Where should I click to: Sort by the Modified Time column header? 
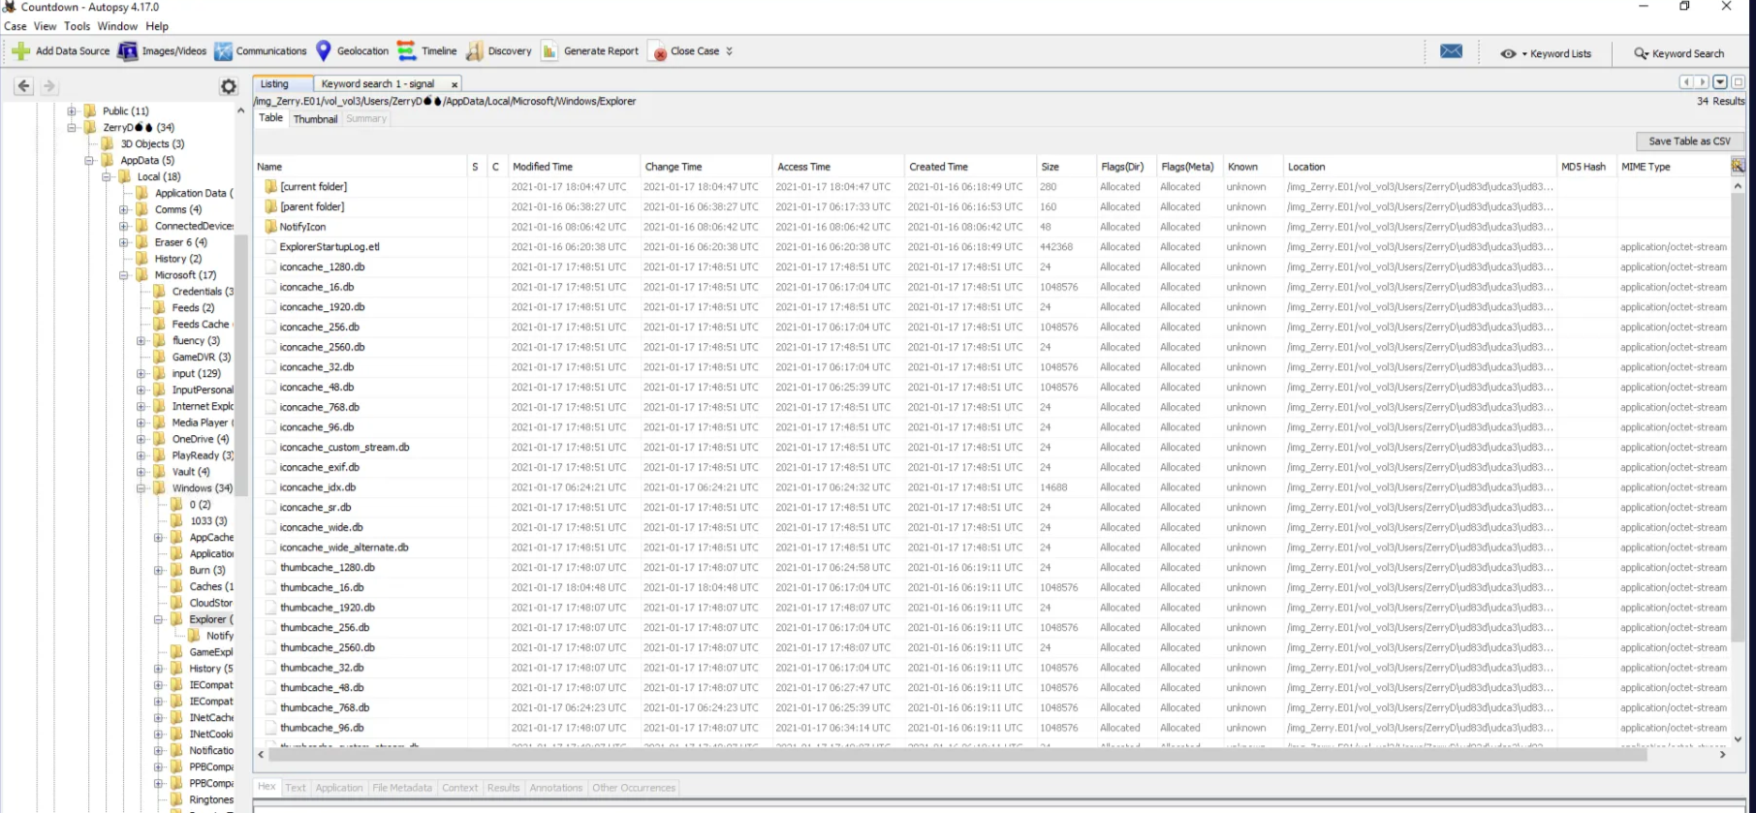point(574,167)
